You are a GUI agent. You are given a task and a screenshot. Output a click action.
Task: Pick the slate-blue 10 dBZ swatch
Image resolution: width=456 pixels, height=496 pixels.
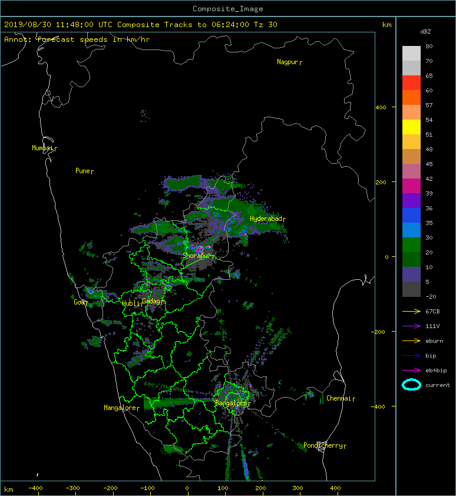[x=411, y=275]
